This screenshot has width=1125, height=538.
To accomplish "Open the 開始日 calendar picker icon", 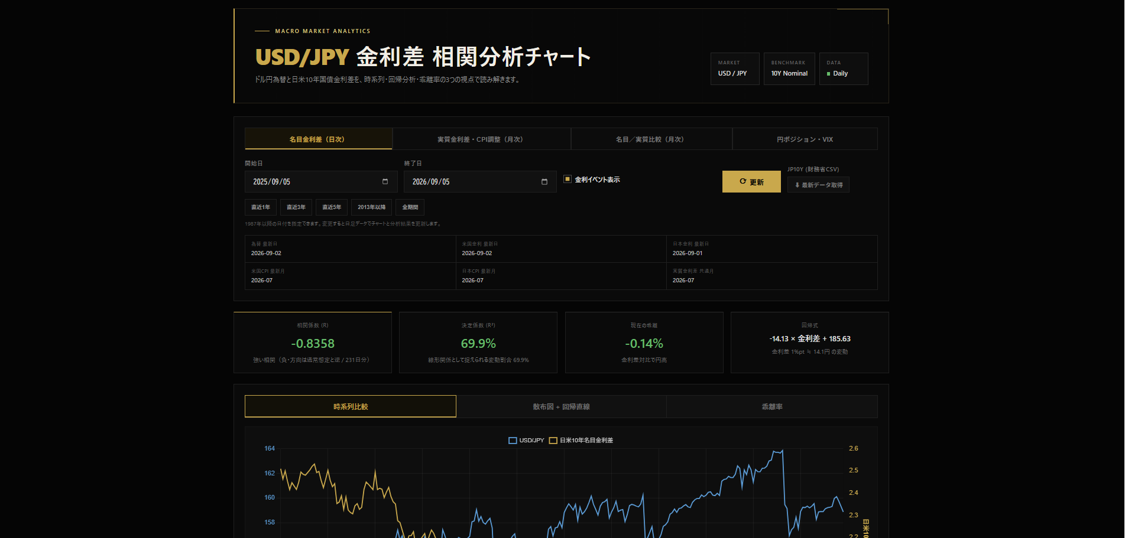I will tap(385, 181).
